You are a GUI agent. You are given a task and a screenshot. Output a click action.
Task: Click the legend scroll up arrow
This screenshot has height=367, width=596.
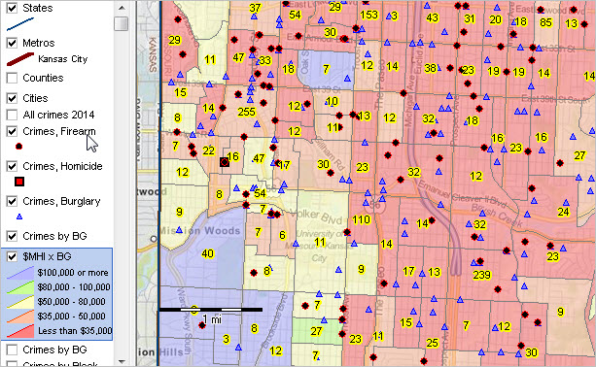pyautogui.click(x=122, y=7)
